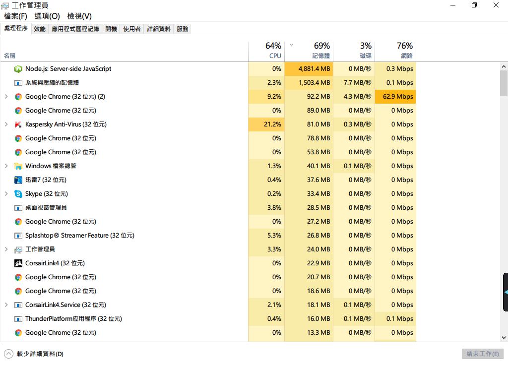Viewport: 508px width, 366px height.
Task: Click the Node.js process icon
Action: pyautogui.click(x=18, y=69)
